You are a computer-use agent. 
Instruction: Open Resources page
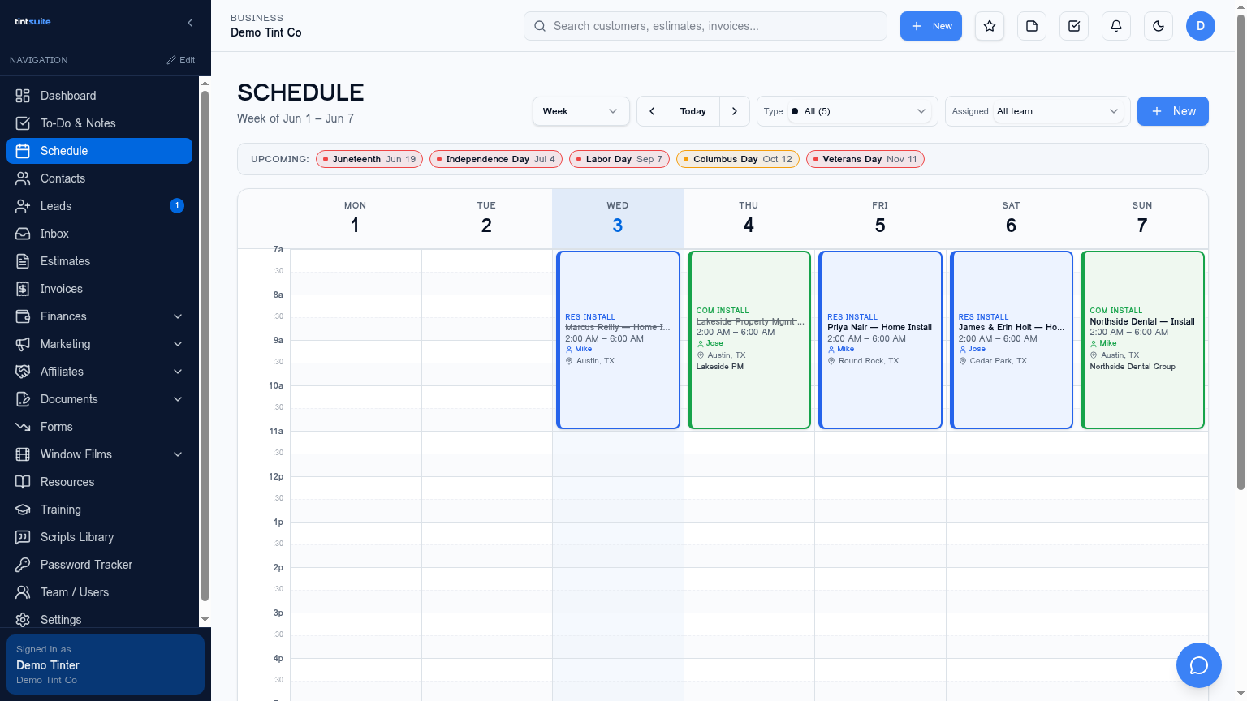[x=99, y=482]
